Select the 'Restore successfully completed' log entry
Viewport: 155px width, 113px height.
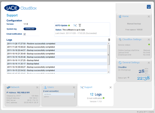(57, 44)
